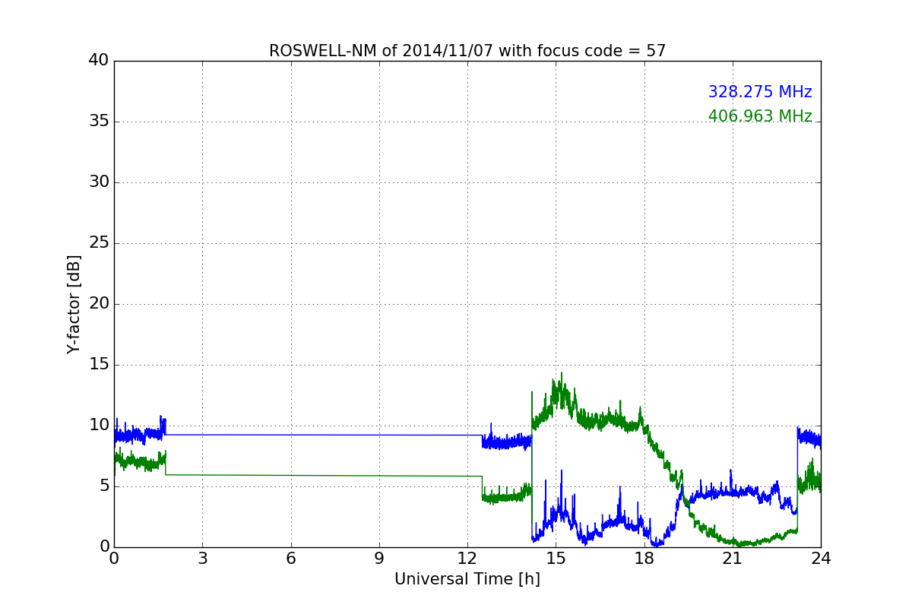Click the y-axis tick value 10
Screen dimensions: 912x608
99,426
